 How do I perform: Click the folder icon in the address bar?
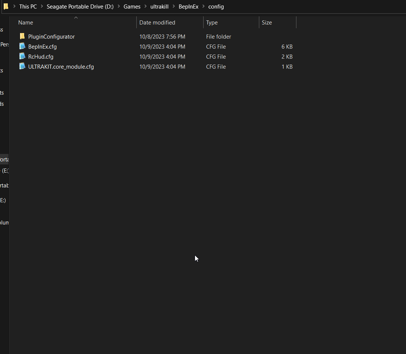[x=6, y=6]
